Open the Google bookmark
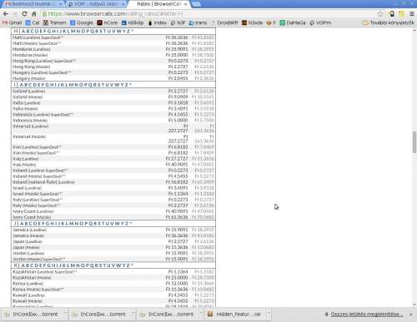 coord(82,22)
